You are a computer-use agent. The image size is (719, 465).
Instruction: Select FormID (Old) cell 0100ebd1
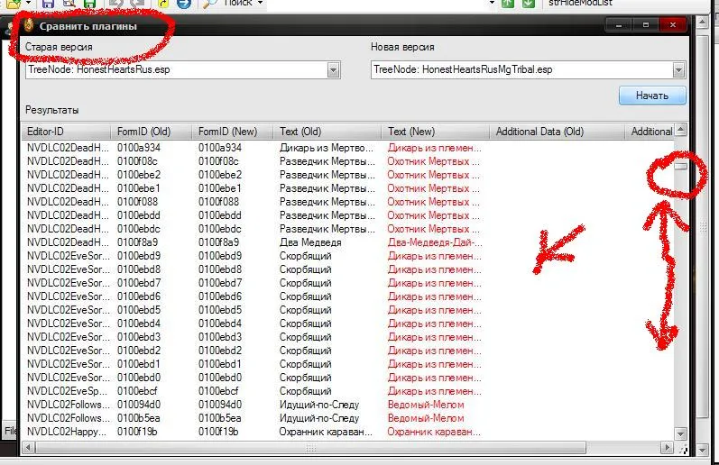point(139,364)
